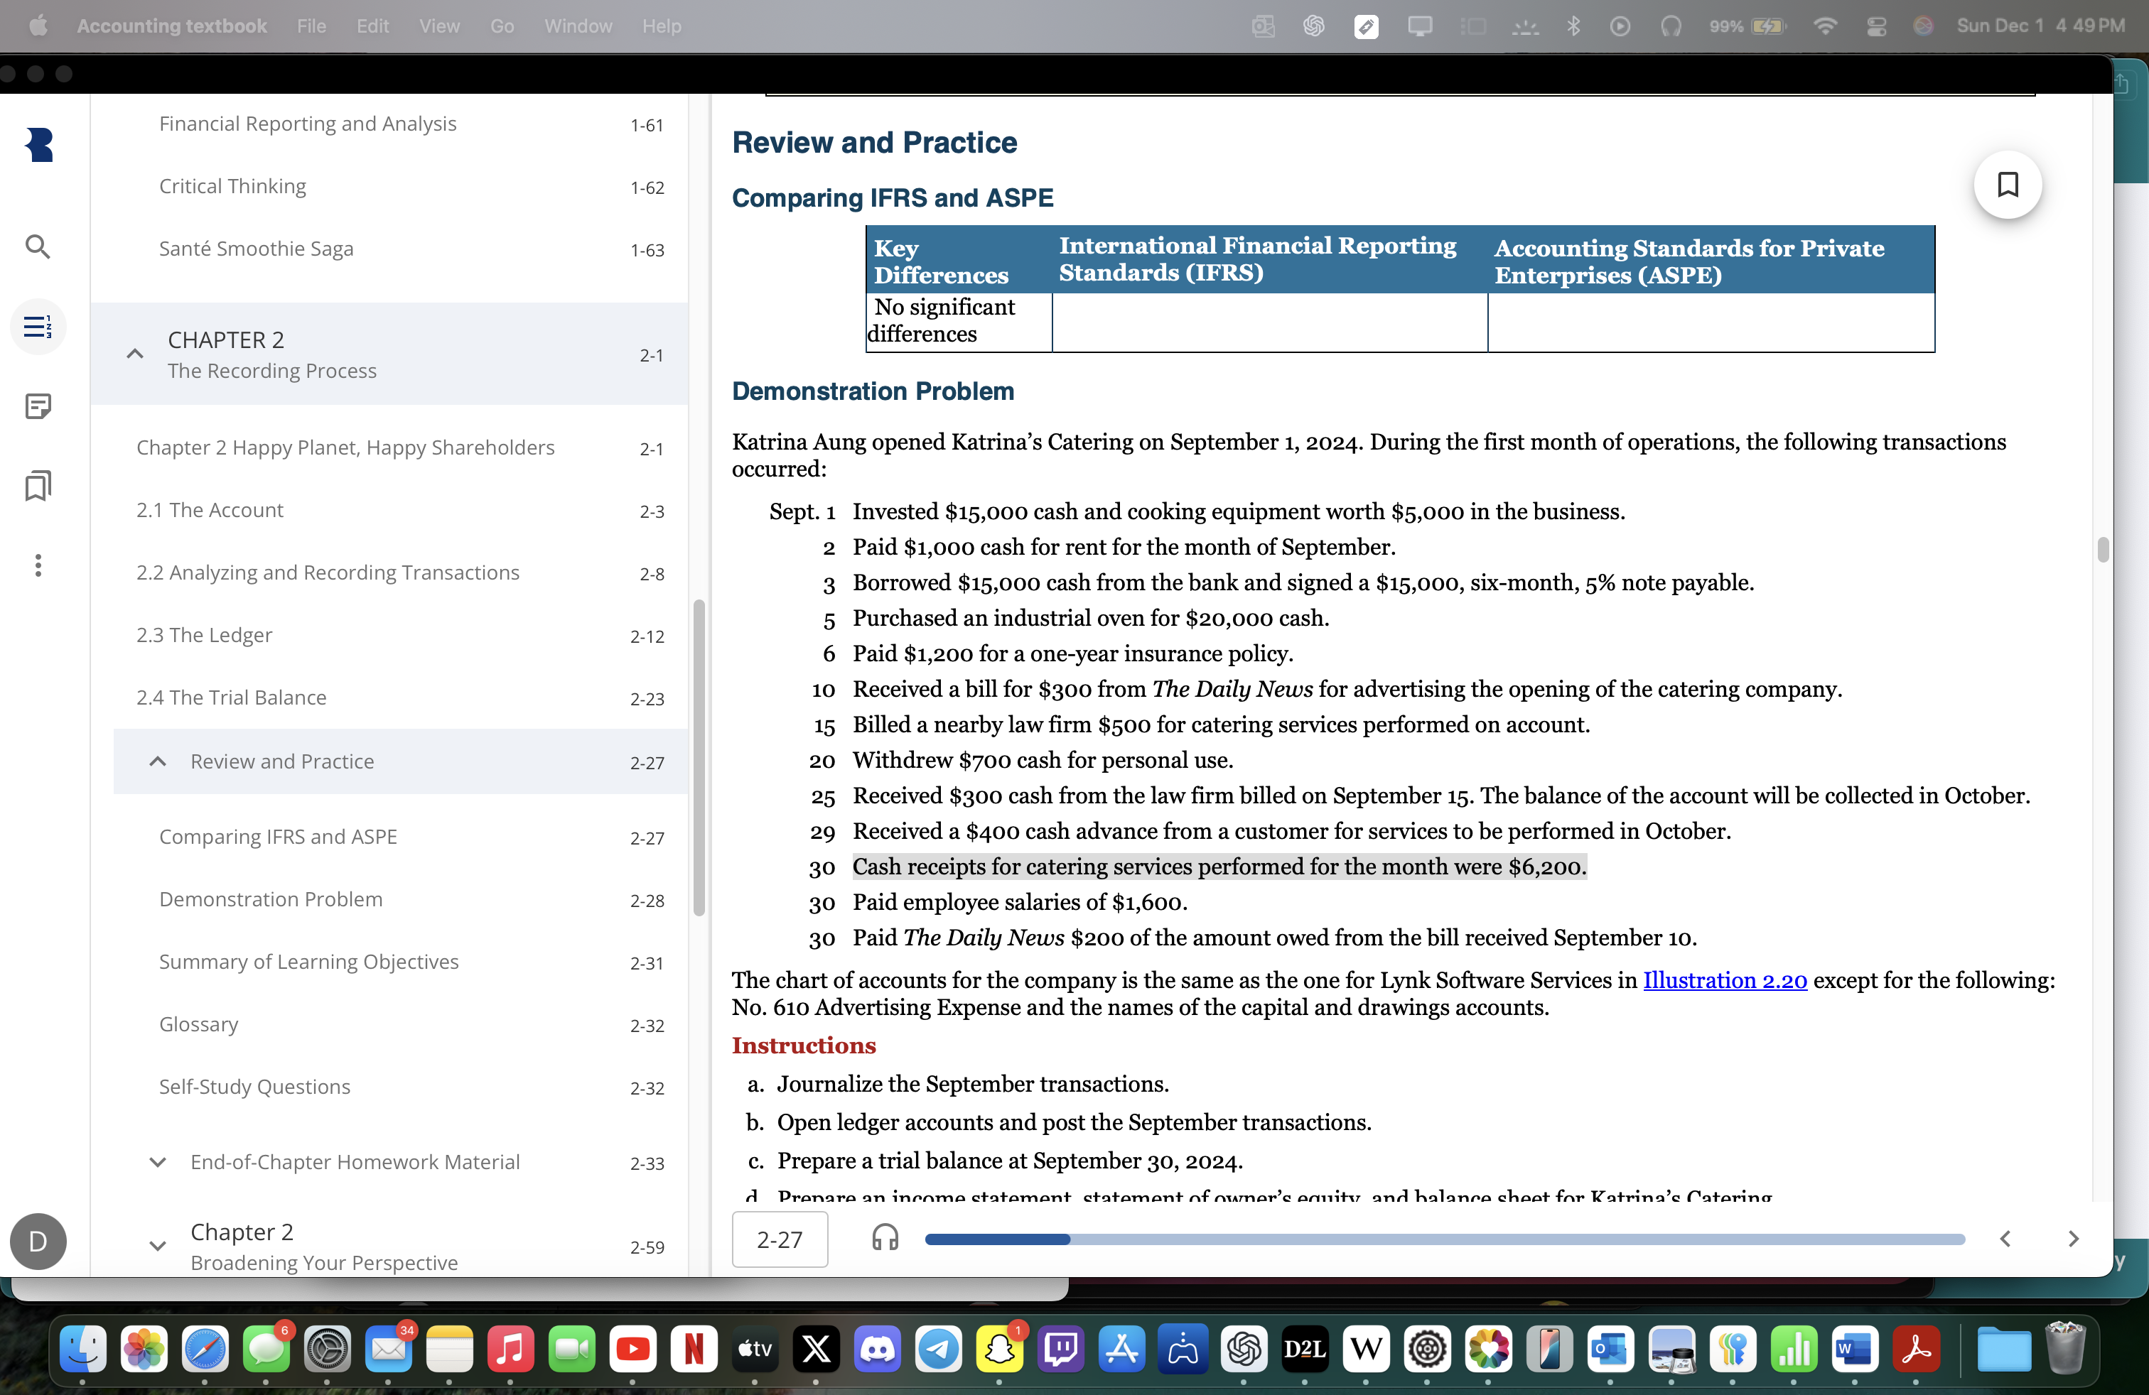2149x1395 pixels.
Task: Open the Snapchat dock icon
Action: (x=1000, y=1350)
